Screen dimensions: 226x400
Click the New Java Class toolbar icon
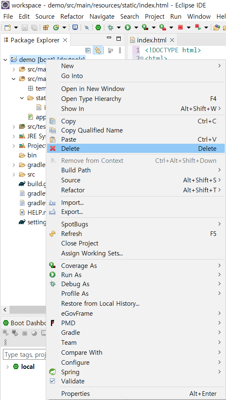(x=56, y=27)
